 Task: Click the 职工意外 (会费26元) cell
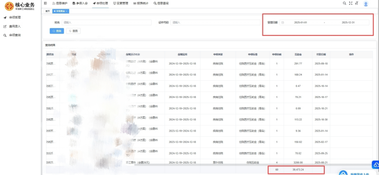[x=138, y=163]
